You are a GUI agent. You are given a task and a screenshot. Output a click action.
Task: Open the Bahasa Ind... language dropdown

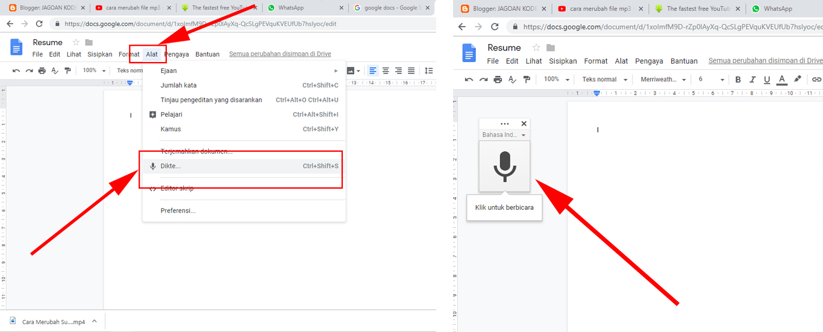click(x=504, y=135)
